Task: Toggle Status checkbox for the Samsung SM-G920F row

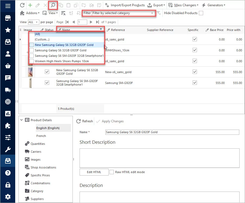Action: (47, 83)
